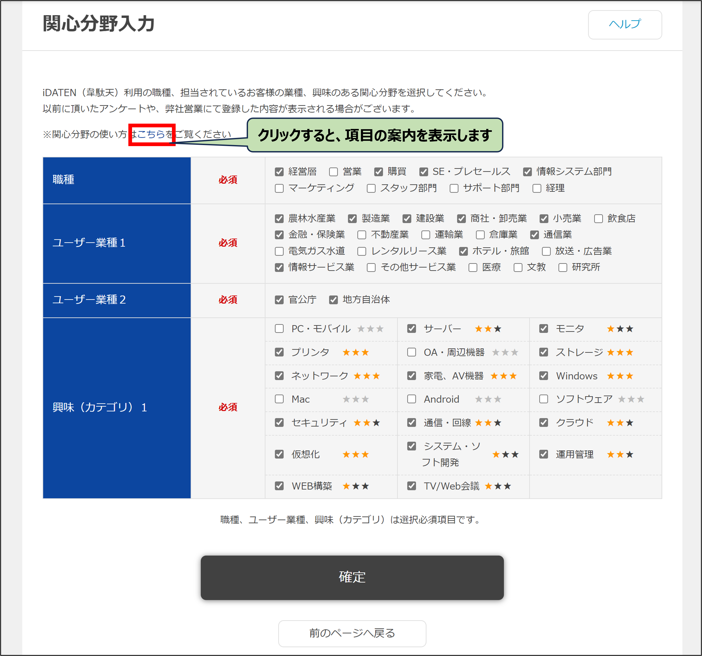The height and width of the screenshot is (656, 702).
Task: Open the こちら usage guide link
Action: coord(151,134)
